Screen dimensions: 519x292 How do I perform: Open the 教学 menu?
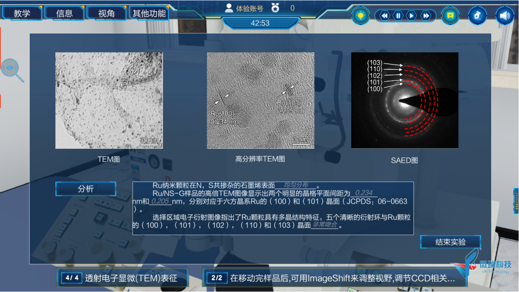tap(22, 13)
